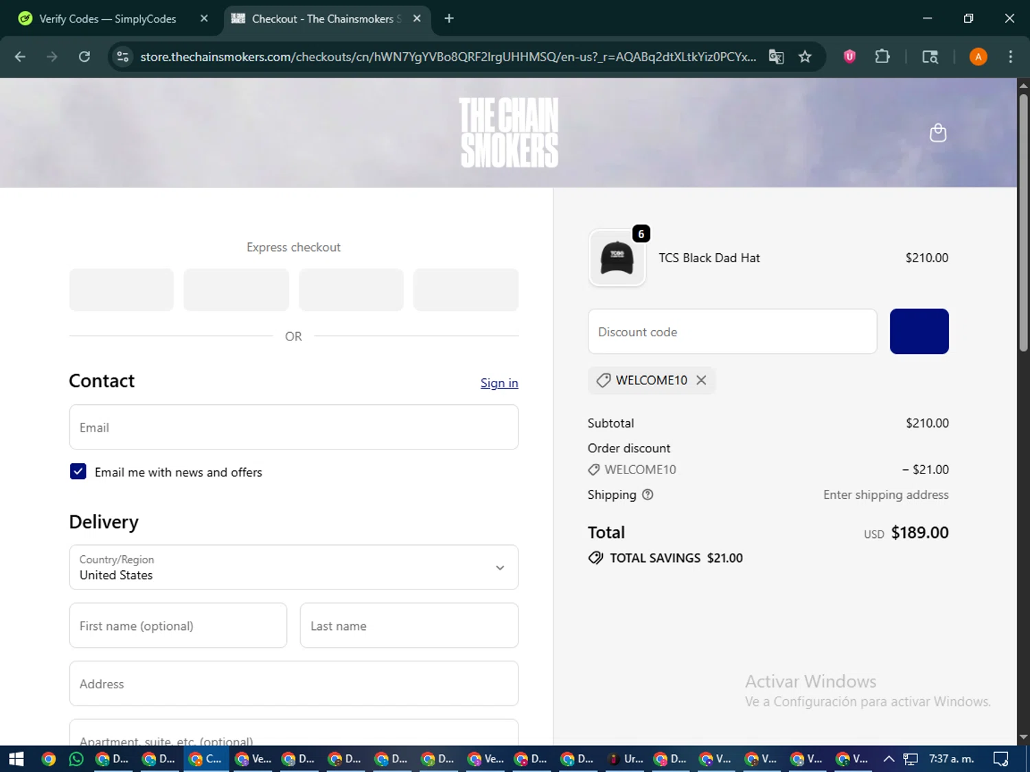Image resolution: width=1030 pixels, height=772 pixels.
Task: Close the Verify Codes SimplyCodes tab
Action: click(x=204, y=19)
